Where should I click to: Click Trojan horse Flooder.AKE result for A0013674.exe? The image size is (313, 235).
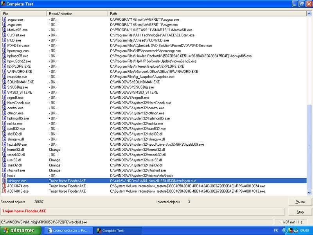click(67, 186)
